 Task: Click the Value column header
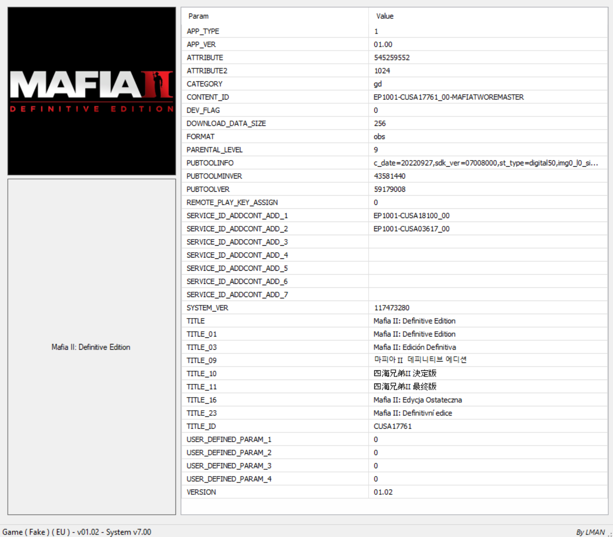point(385,16)
